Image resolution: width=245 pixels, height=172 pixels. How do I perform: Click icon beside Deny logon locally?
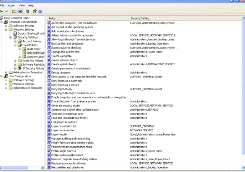49,89
